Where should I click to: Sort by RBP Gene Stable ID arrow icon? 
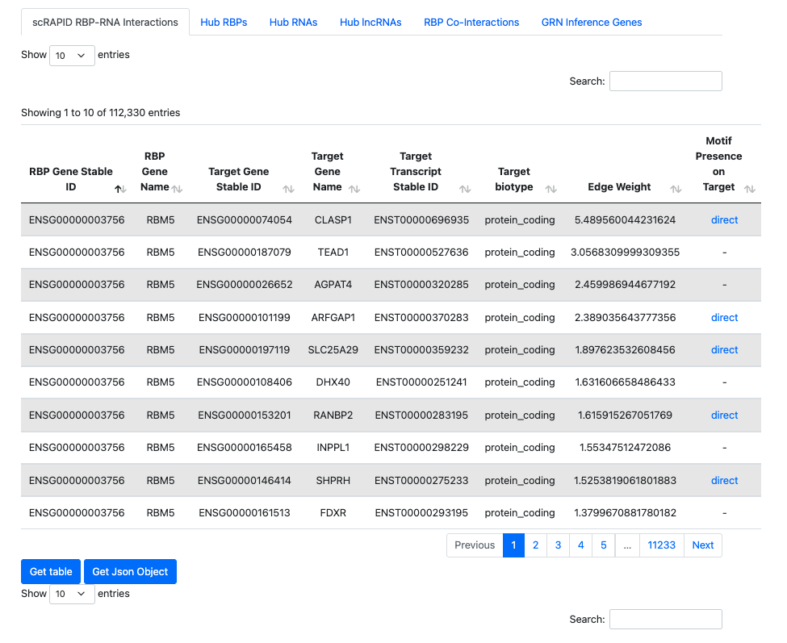tap(119, 189)
